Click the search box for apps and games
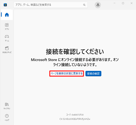 tap(51, 5)
